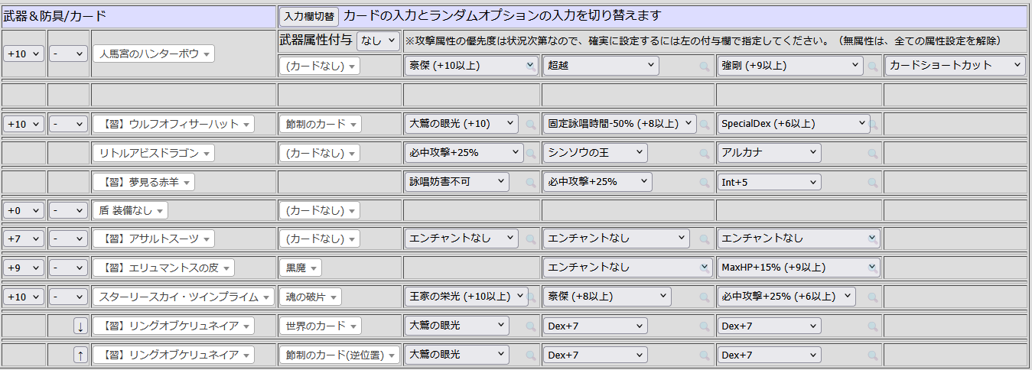Open the 魂の破片 card selector
Image resolution: width=1032 pixels, height=370 pixels.
(309, 297)
